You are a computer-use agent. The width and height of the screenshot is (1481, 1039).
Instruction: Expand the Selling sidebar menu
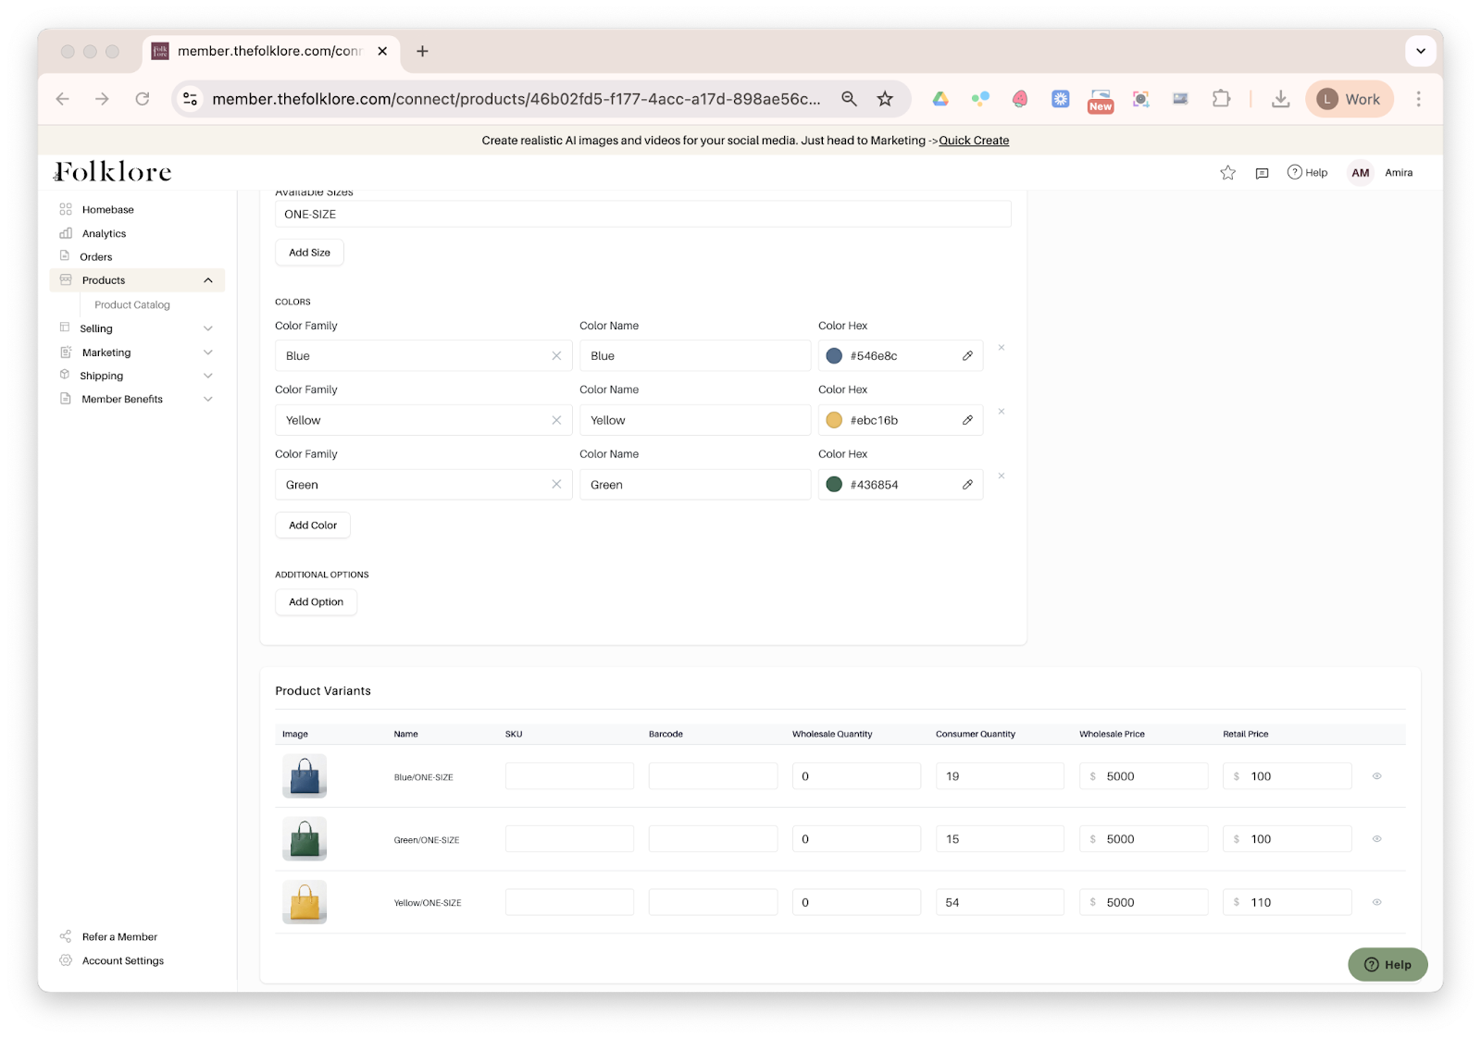click(x=208, y=328)
